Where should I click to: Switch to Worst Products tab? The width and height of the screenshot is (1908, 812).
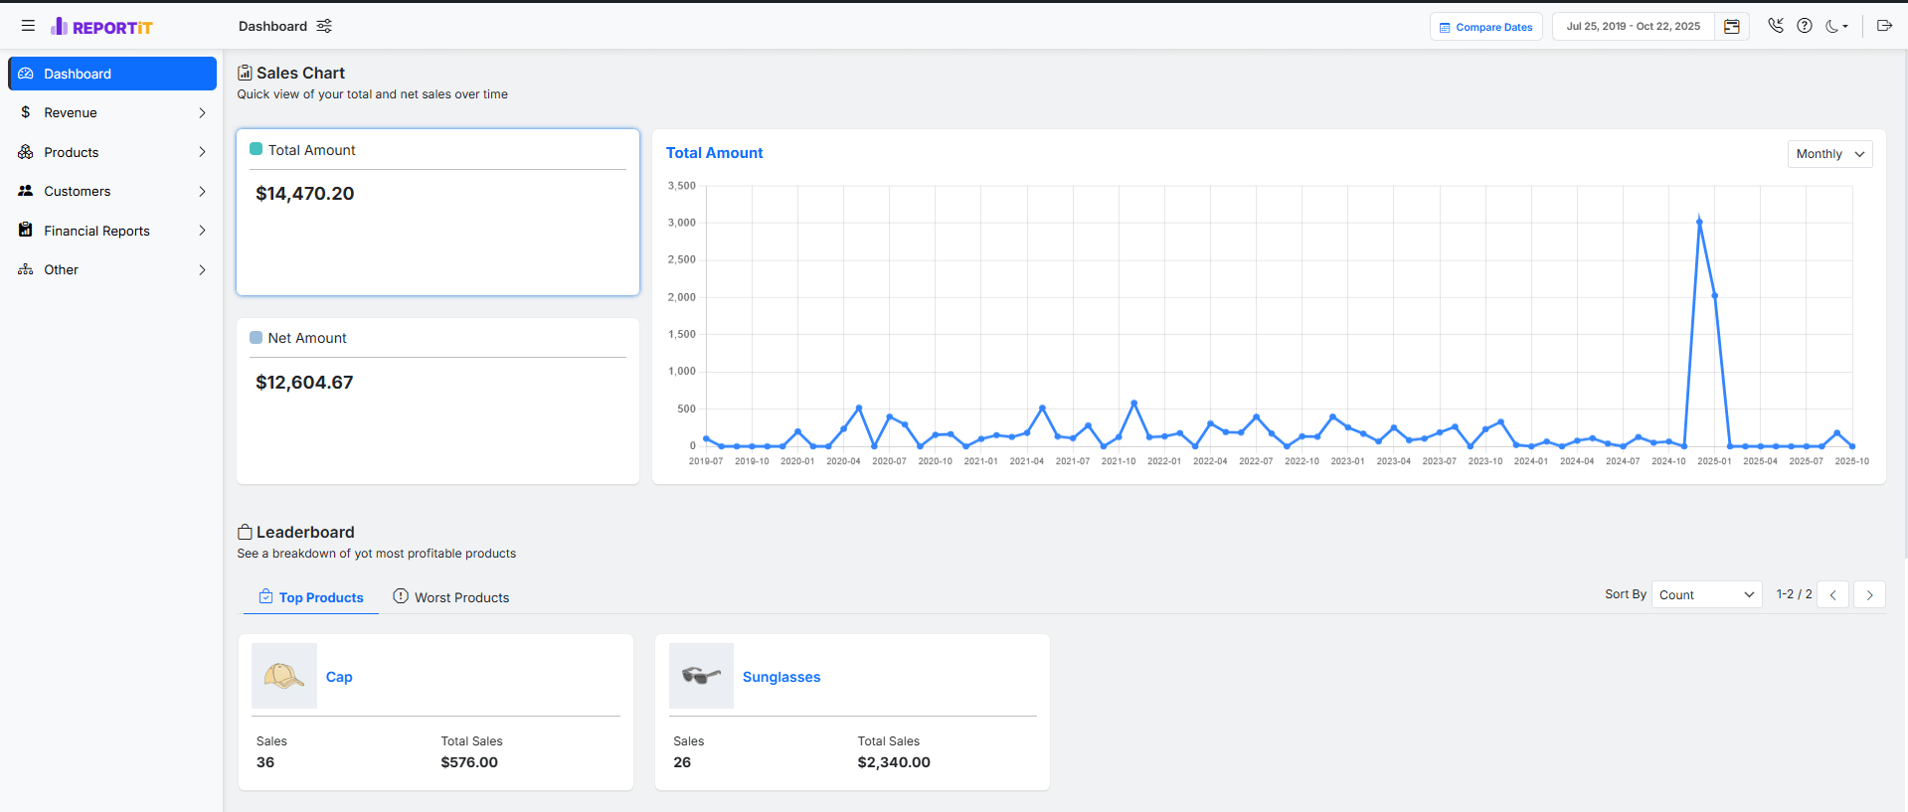[x=451, y=597]
